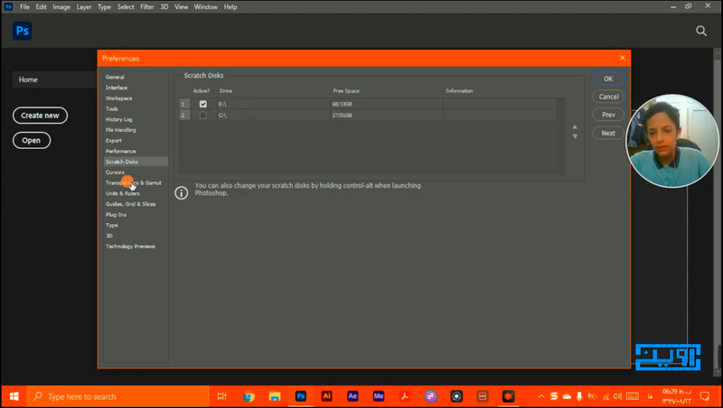Image resolution: width=723 pixels, height=408 pixels.
Task: Launch After Effects from the taskbar
Action: pyautogui.click(x=353, y=396)
